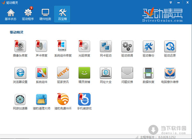Open 光驱修复 optical drive repair

click(x=84, y=46)
